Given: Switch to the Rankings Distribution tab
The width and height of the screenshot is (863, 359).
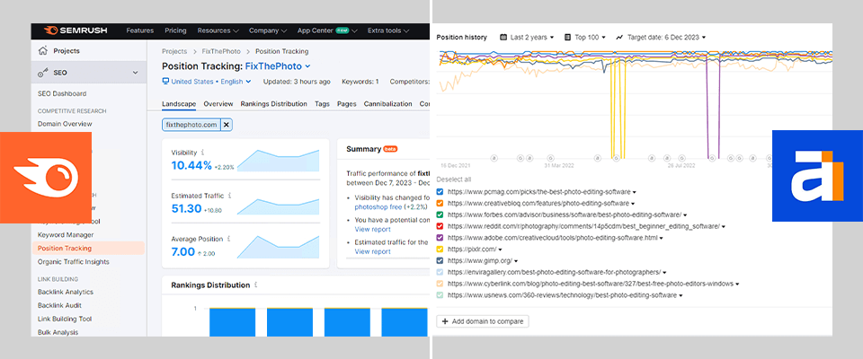Looking at the screenshot, I should (x=273, y=103).
